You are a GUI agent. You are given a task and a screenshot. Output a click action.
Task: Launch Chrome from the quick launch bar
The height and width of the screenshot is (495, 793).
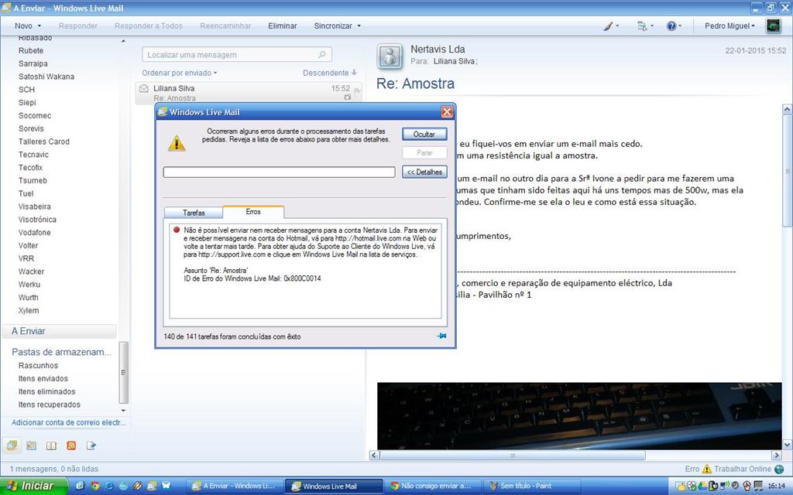pyautogui.click(x=94, y=486)
